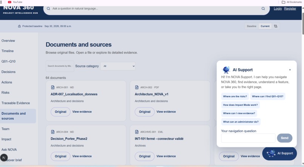The height and width of the screenshot is (167, 304).
Task: Click the file icon on ARCHIVE-001 card
Action: tap(137, 132)
